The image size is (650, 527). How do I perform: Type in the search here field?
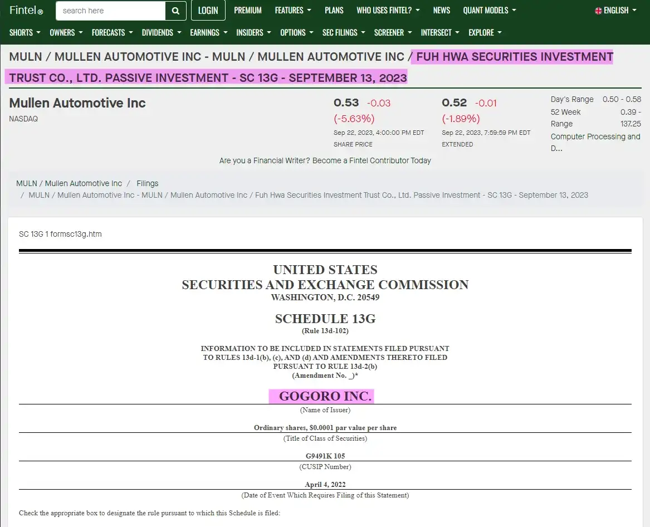click(x=111, y=11)
